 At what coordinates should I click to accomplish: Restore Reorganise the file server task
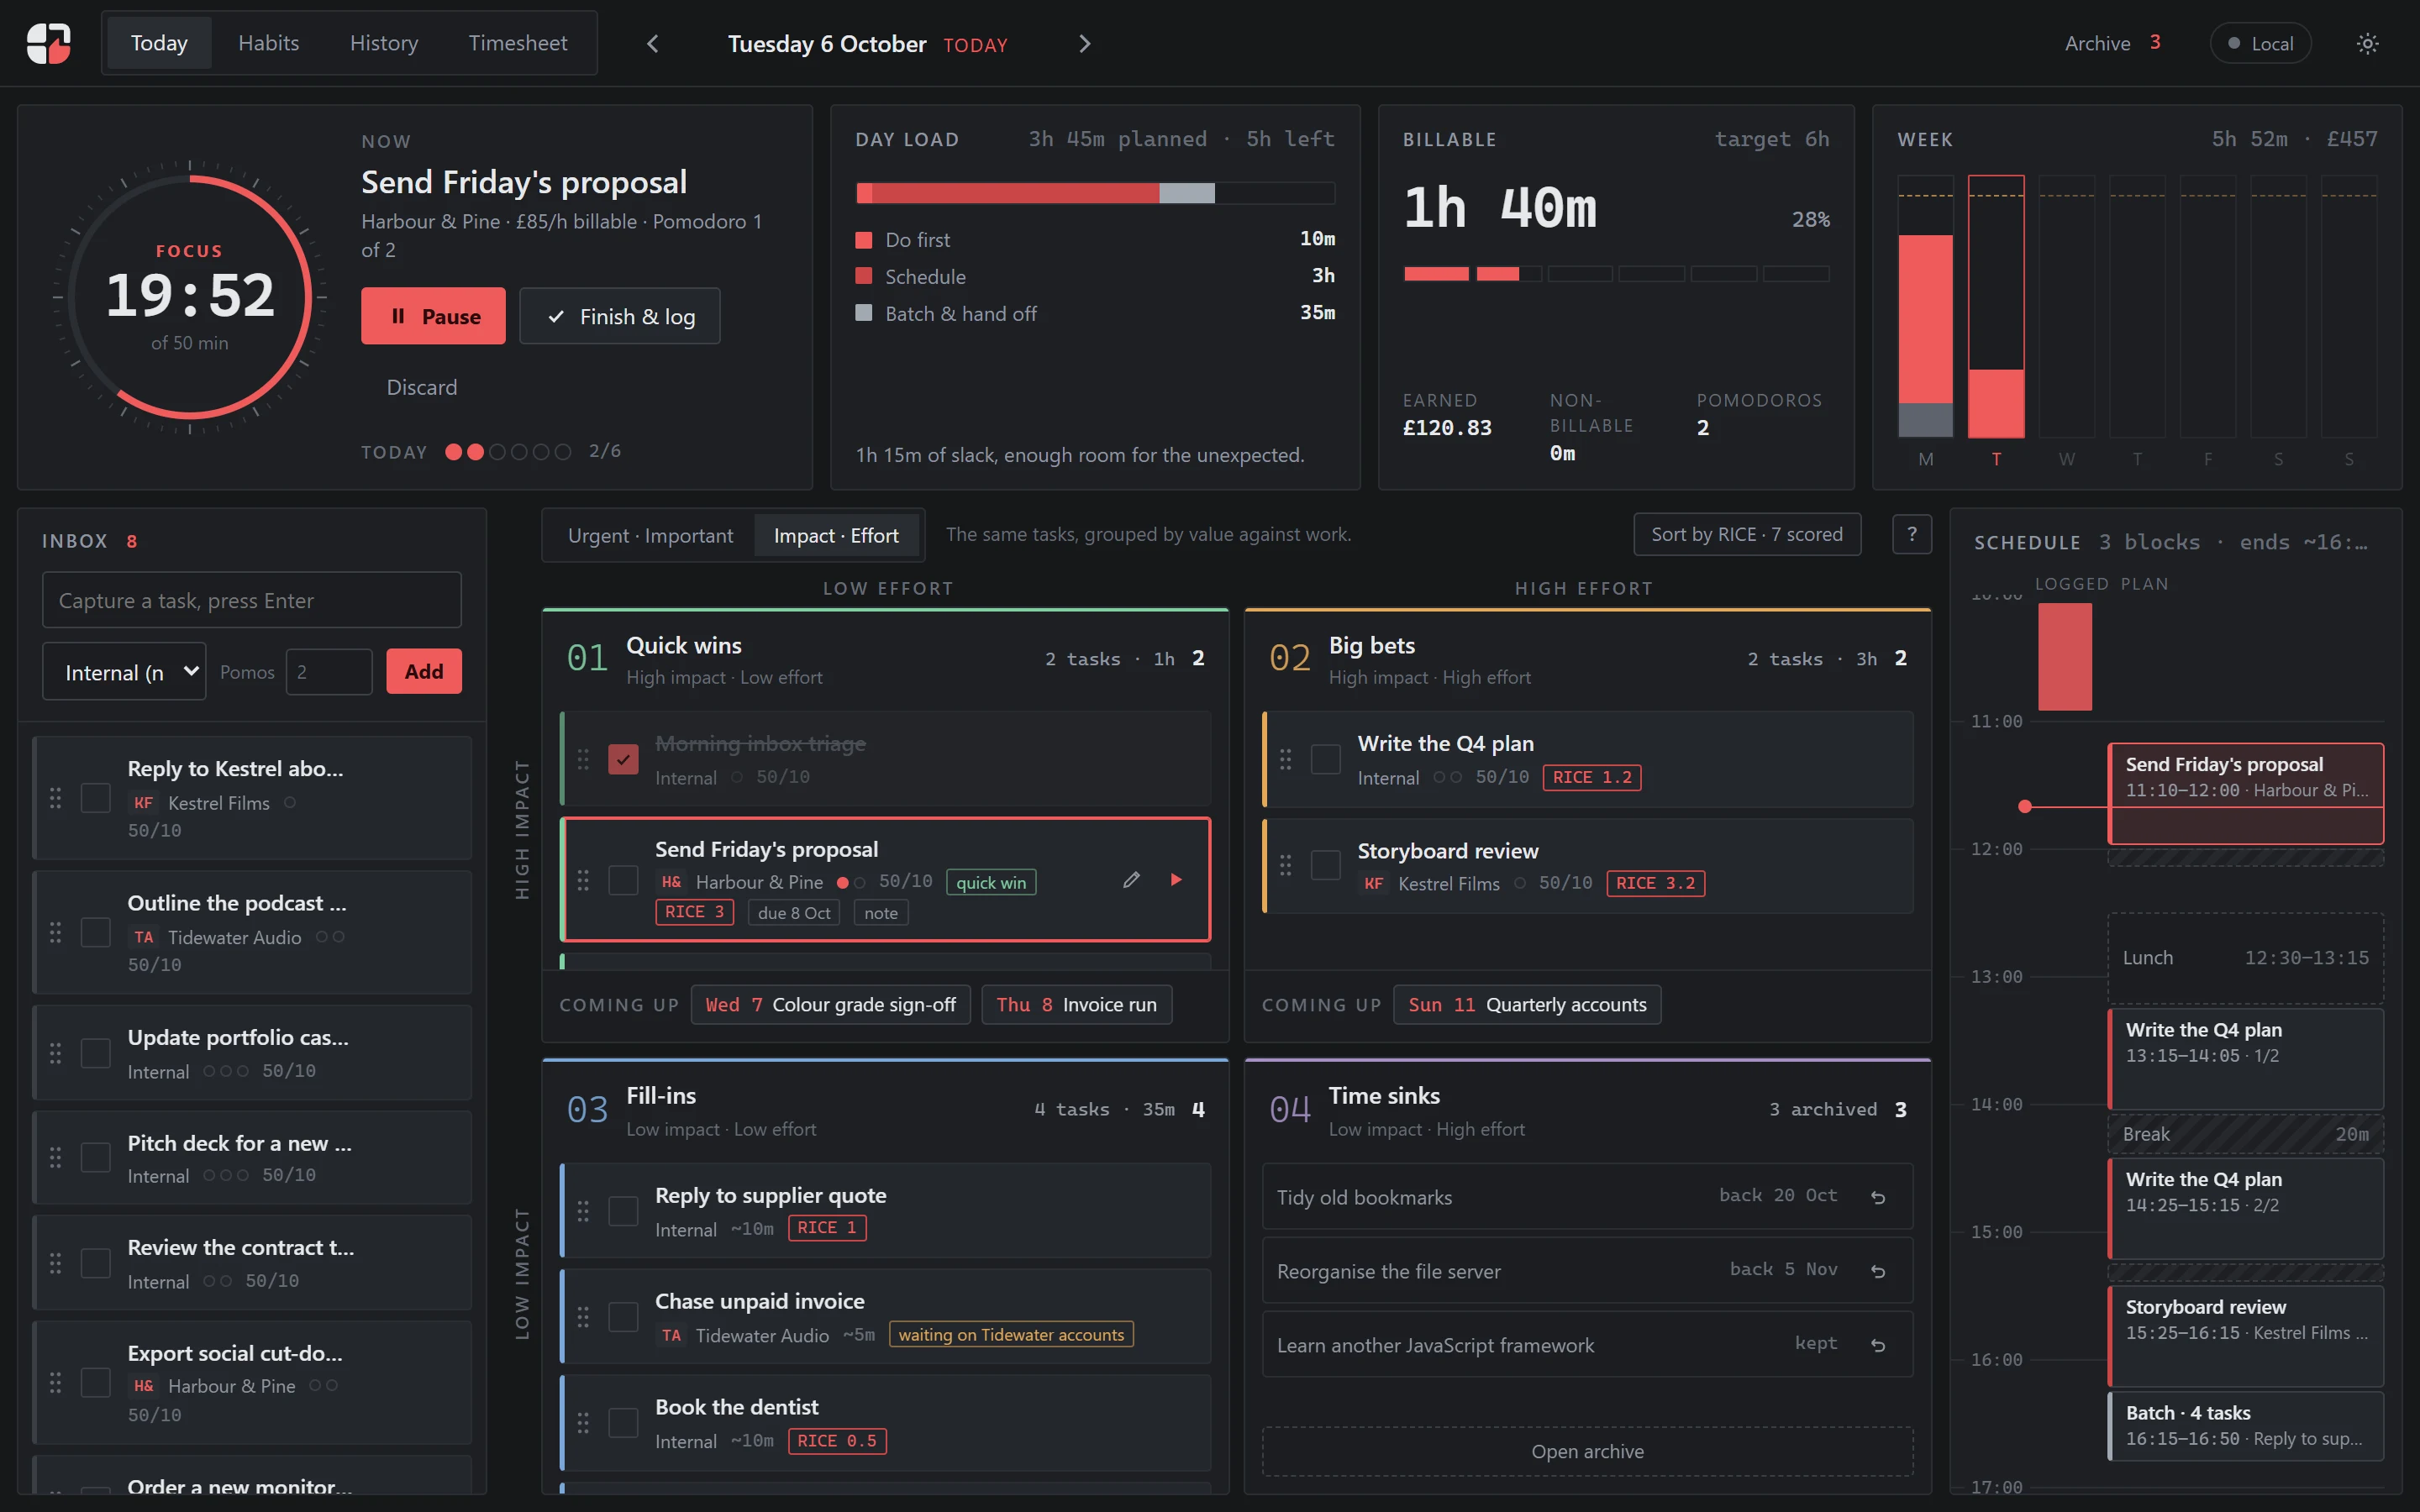click(x=1877, y=1271)
